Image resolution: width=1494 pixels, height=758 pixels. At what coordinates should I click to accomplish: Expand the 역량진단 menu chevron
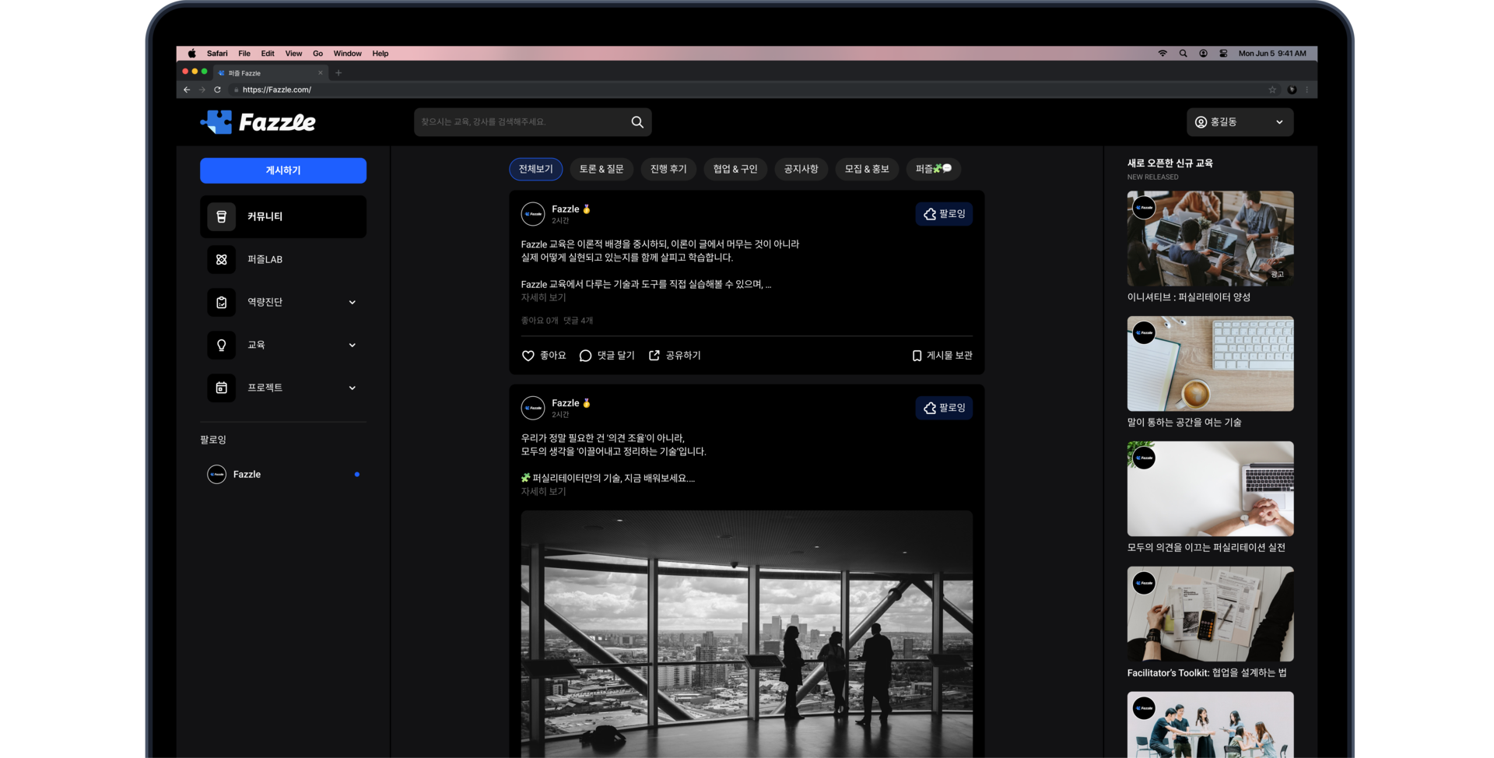[352, 302]
